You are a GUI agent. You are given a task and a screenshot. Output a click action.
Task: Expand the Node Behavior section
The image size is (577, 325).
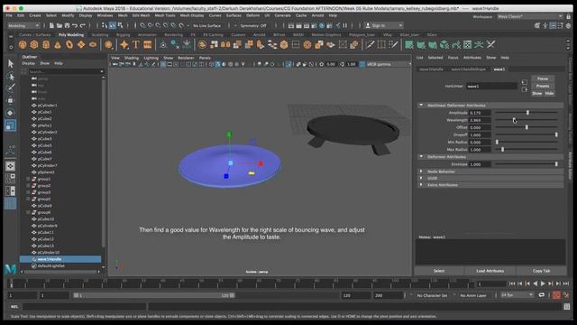pyautogui.click(x=421, y=172)
